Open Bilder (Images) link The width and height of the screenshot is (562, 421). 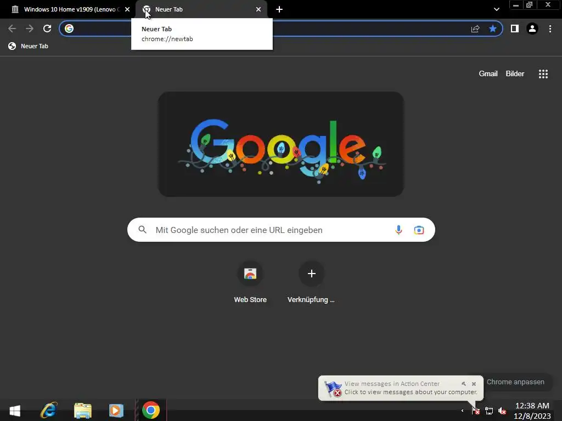(515, 74)
